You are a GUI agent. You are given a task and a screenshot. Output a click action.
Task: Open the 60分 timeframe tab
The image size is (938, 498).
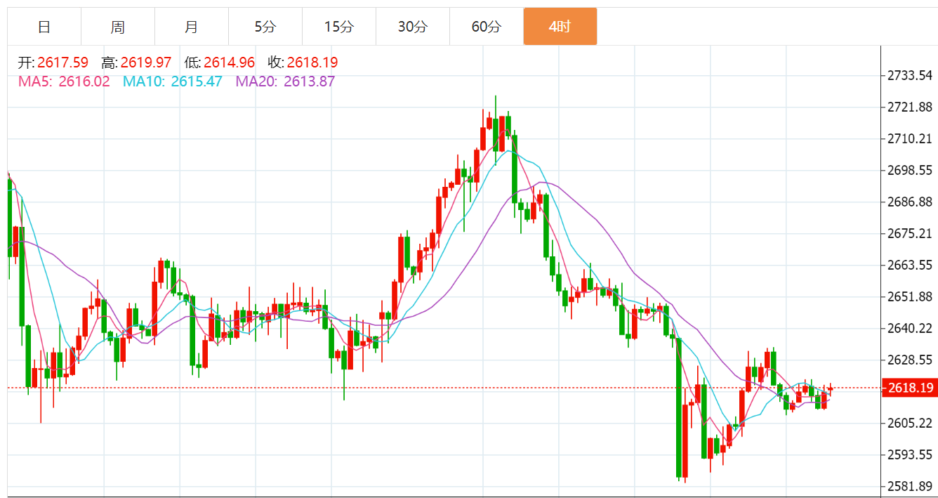coord(487,27)
